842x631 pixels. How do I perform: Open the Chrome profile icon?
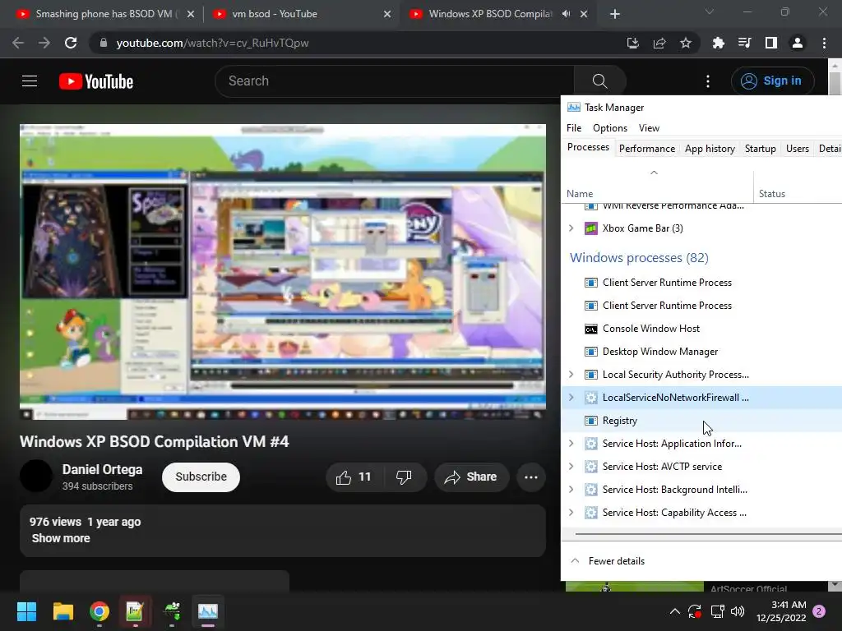point(798,43)
